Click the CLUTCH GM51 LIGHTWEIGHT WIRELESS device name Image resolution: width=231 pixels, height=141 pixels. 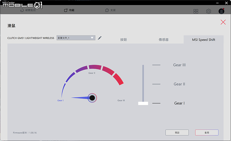31,38
